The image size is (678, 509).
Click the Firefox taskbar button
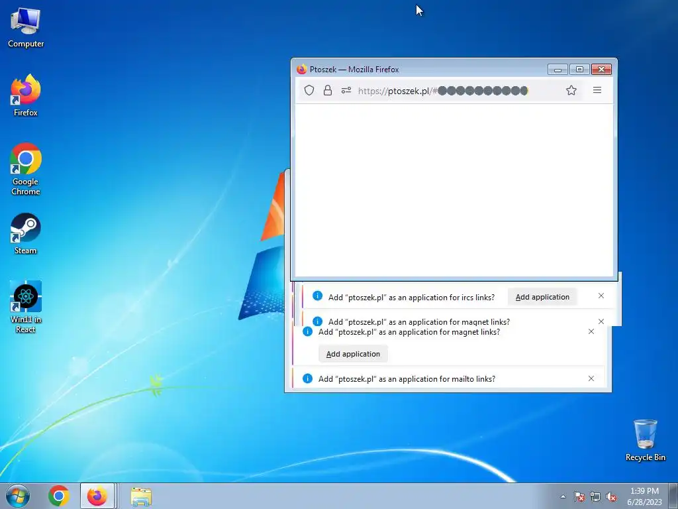pos(97,496)
